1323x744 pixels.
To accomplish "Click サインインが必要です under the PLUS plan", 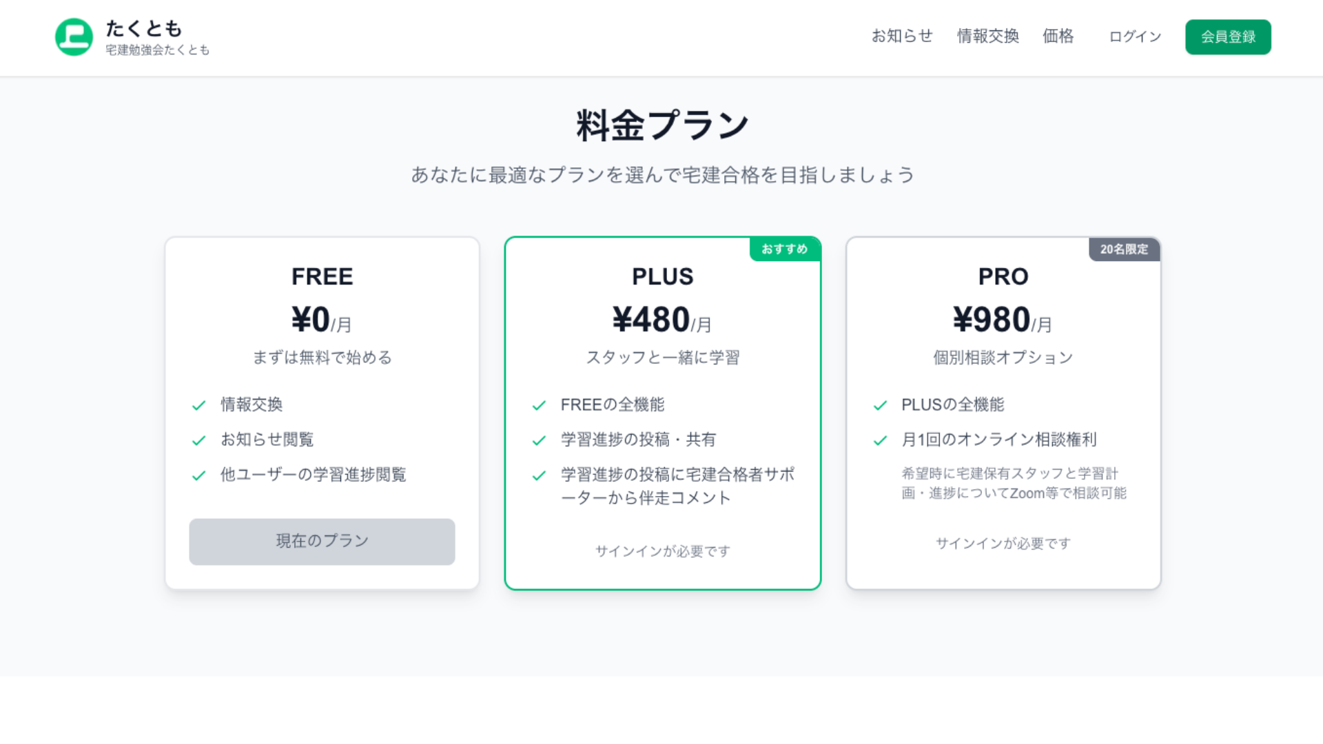I will [662, 551].
